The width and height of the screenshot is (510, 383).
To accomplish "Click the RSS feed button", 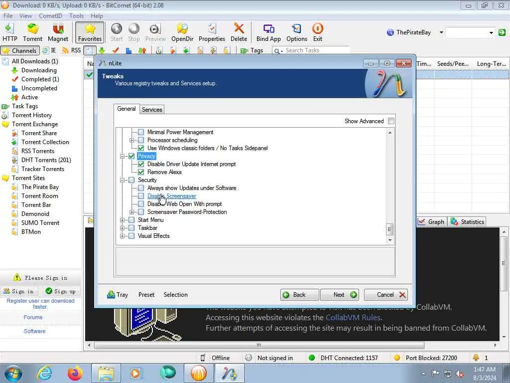I will [x=72, y=50].
